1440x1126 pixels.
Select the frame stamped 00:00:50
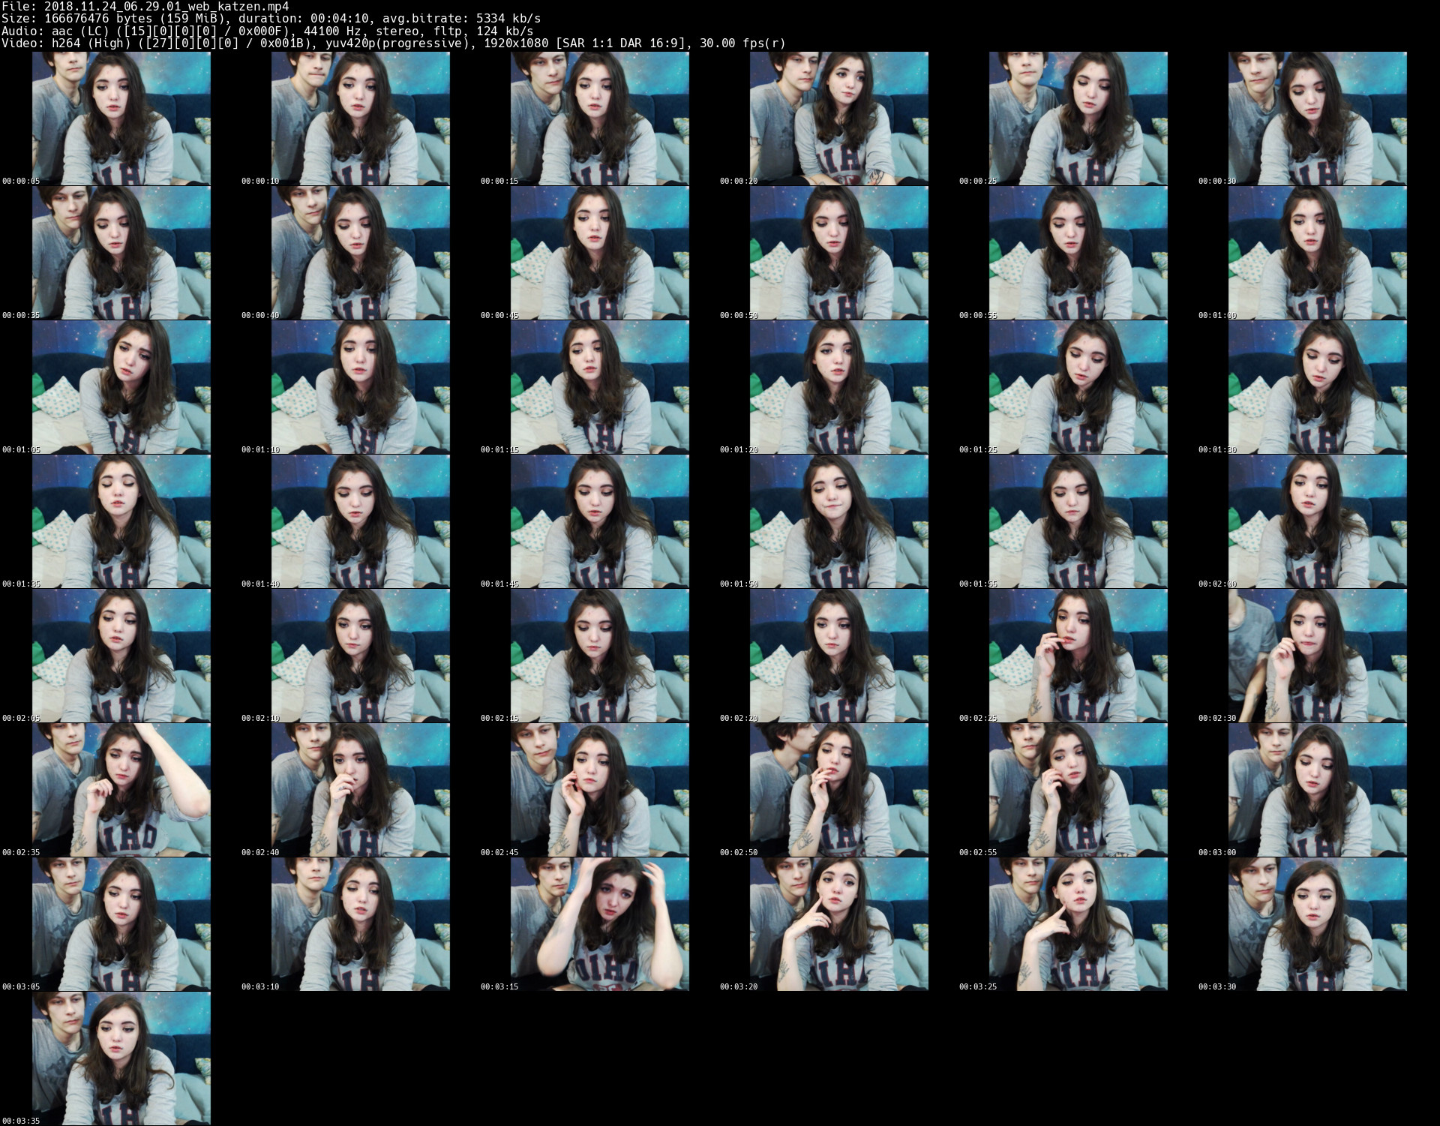point(839,253)
